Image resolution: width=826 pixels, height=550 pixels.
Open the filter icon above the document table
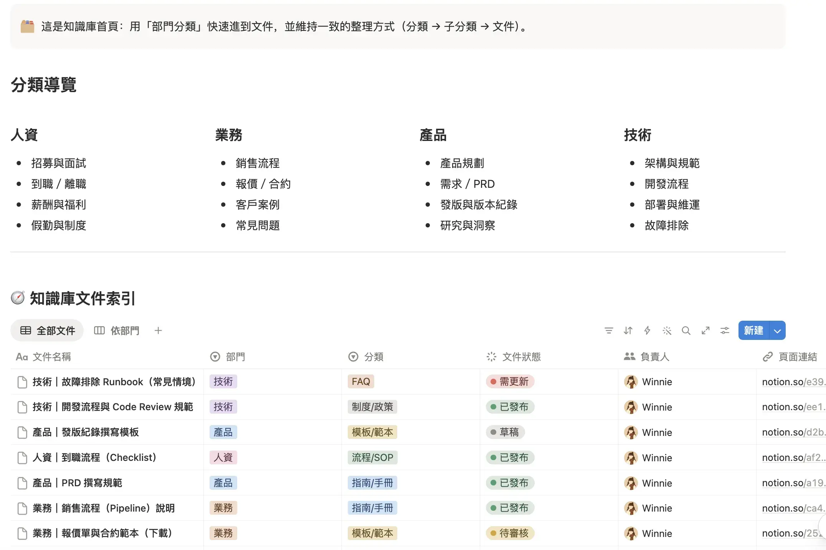click(x=609, y=330)
